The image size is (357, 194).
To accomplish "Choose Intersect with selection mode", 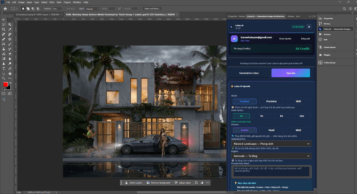I will [38, 9].
